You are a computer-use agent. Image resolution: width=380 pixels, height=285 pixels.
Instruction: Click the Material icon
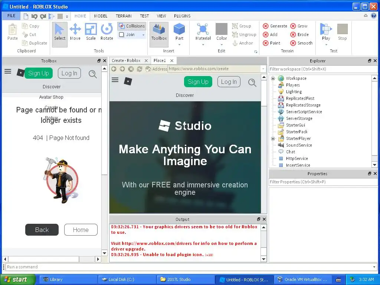click(203, 29)
